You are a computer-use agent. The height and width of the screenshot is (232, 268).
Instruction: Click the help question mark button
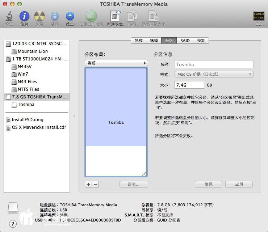click(13, 224)
